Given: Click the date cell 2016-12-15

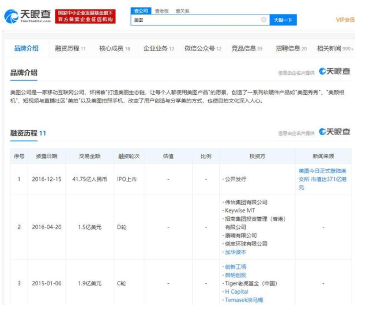Looking at the screenshot, I should 47,179.
